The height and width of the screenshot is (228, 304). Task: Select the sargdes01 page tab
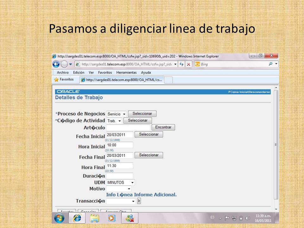122,80
